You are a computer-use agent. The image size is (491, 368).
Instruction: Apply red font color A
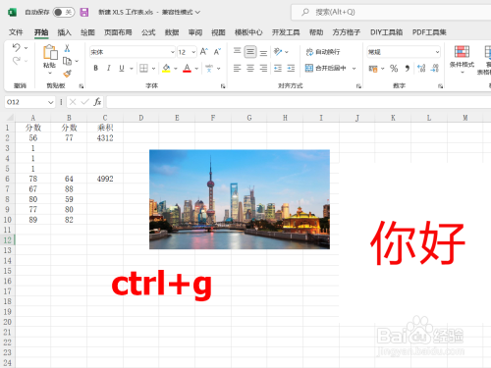(187, 68)
